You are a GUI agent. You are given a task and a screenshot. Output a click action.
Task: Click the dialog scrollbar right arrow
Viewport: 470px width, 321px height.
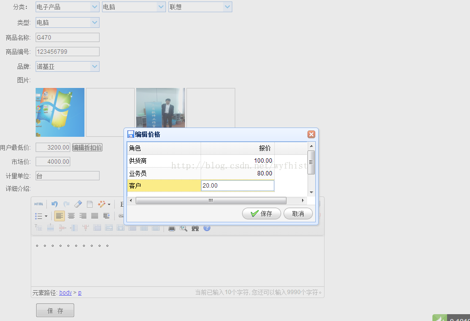303,200
